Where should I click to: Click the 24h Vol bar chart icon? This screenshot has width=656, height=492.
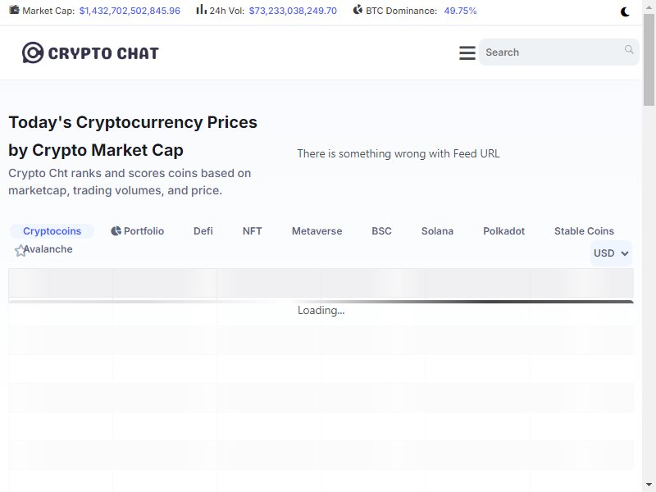(201, 11)
